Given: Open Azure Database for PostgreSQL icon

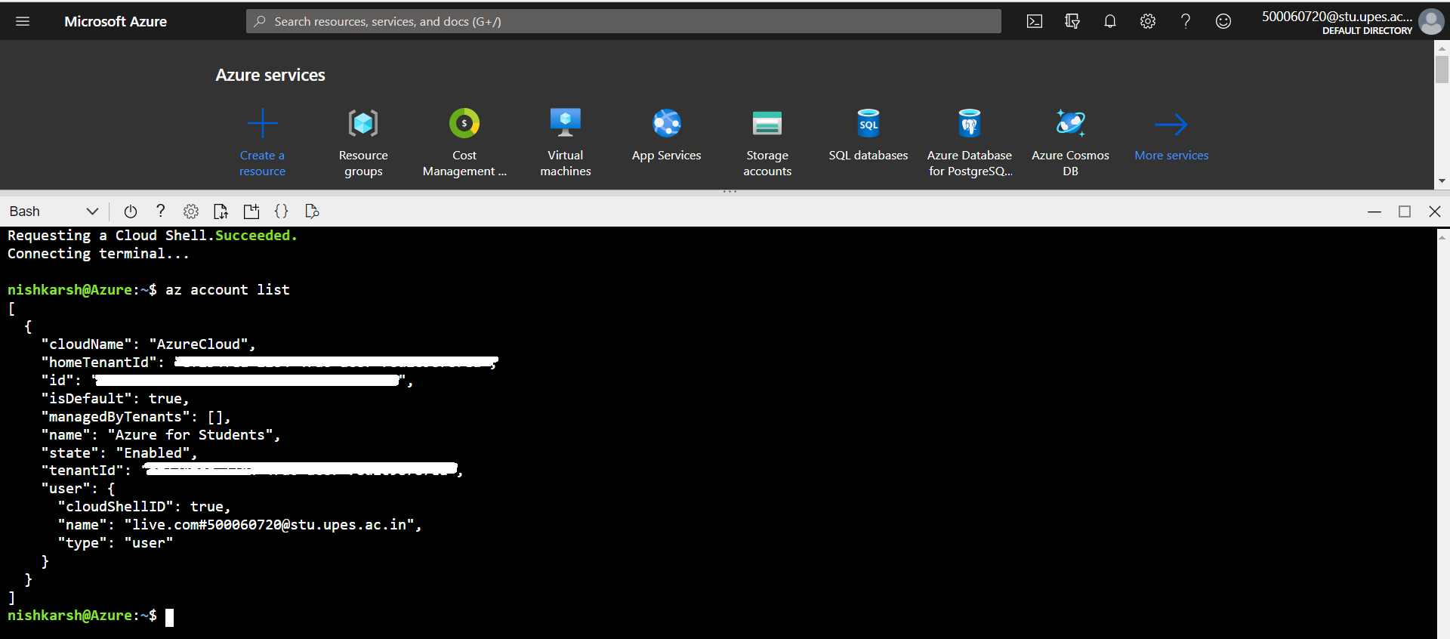Looking at the screenshot, I should pyautogui.click(x=970, y=123).
